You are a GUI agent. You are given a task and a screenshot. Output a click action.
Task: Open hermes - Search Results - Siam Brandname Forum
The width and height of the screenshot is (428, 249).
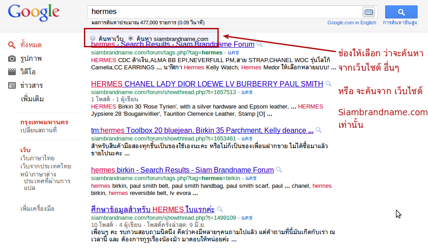[173, 45]
